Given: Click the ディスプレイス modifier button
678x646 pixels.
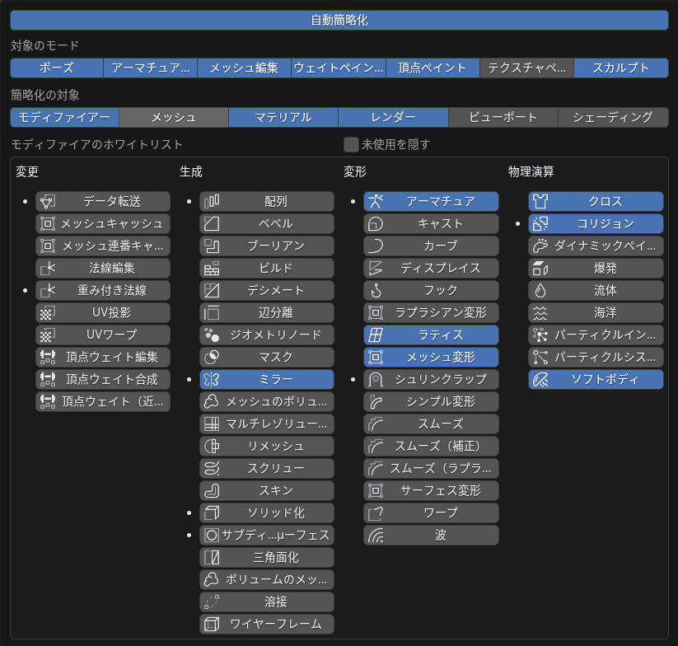Looking at the screenshot, I should (x=431, y=268).
